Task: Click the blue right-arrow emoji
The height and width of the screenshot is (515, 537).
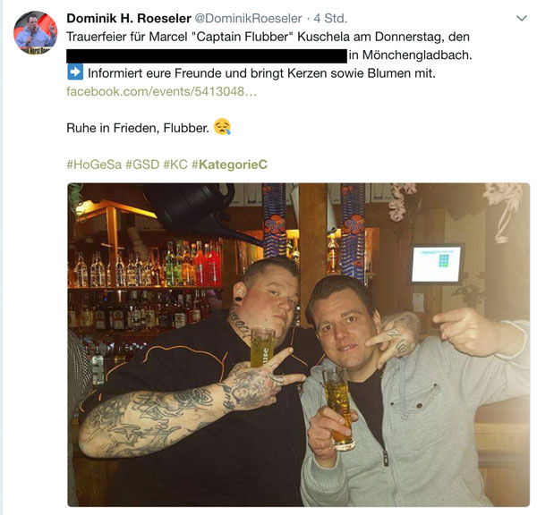Action: [x=75, y=72]
